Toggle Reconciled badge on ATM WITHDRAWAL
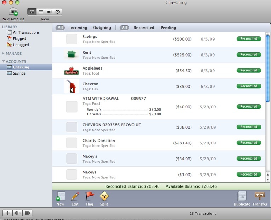This screenshot has width=271, height=220. tap(249, 106)
